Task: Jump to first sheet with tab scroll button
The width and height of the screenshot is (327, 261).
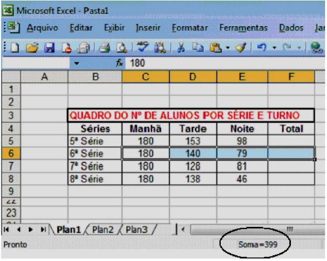Action: point(6,229)
